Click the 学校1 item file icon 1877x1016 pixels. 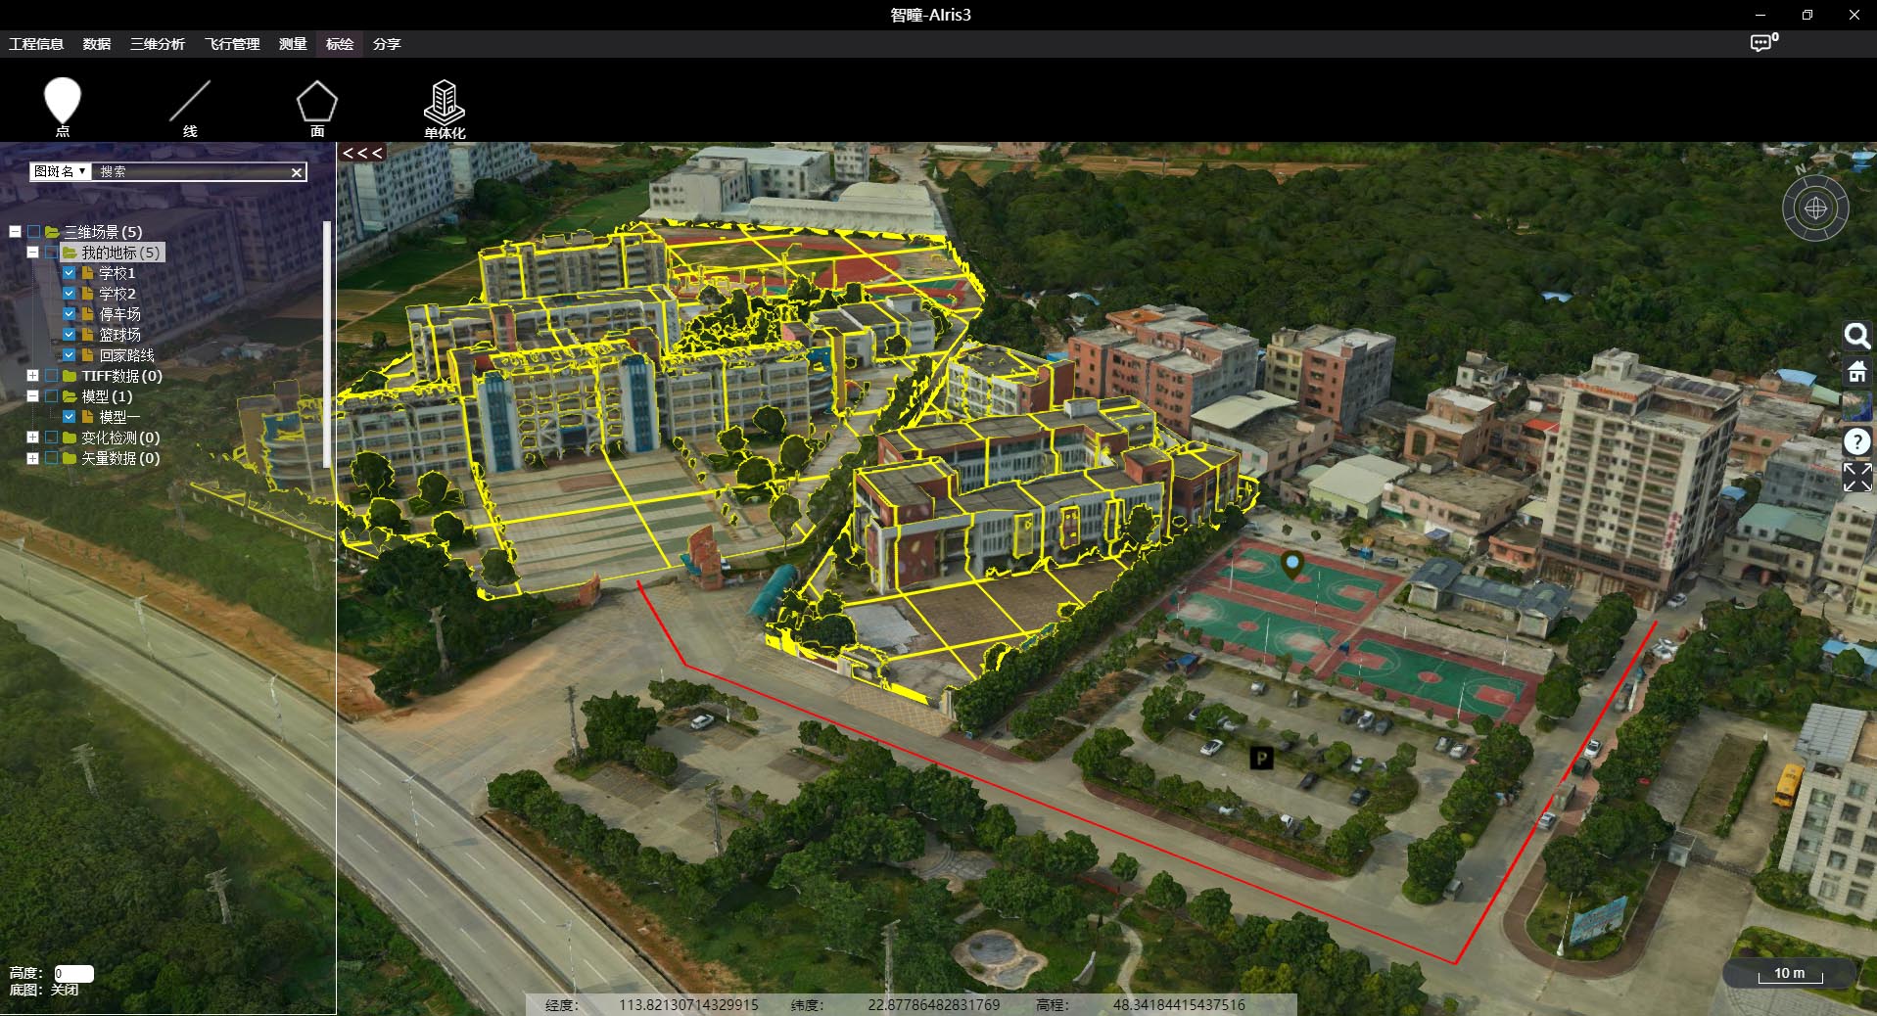coord(88,273)
